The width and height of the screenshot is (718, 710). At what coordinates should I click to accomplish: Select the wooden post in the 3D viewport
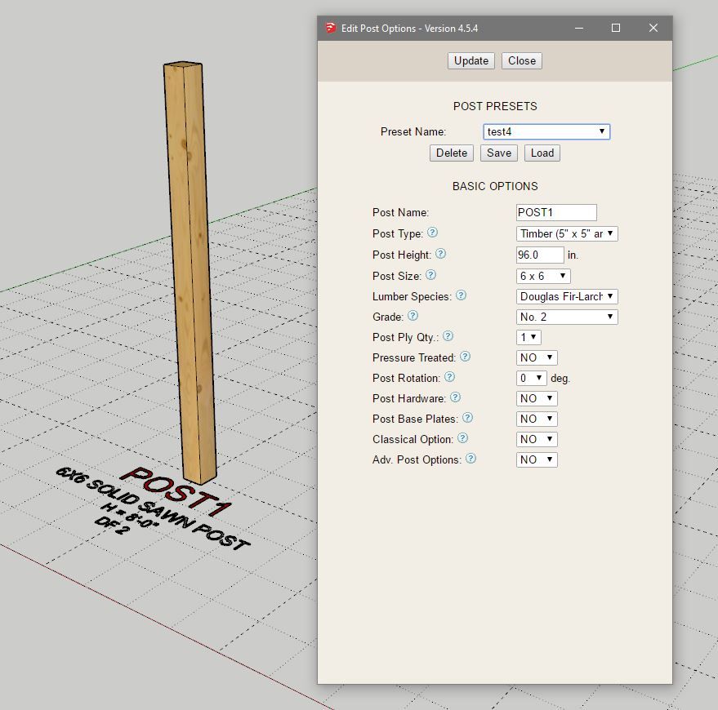[x=190, y=274]
